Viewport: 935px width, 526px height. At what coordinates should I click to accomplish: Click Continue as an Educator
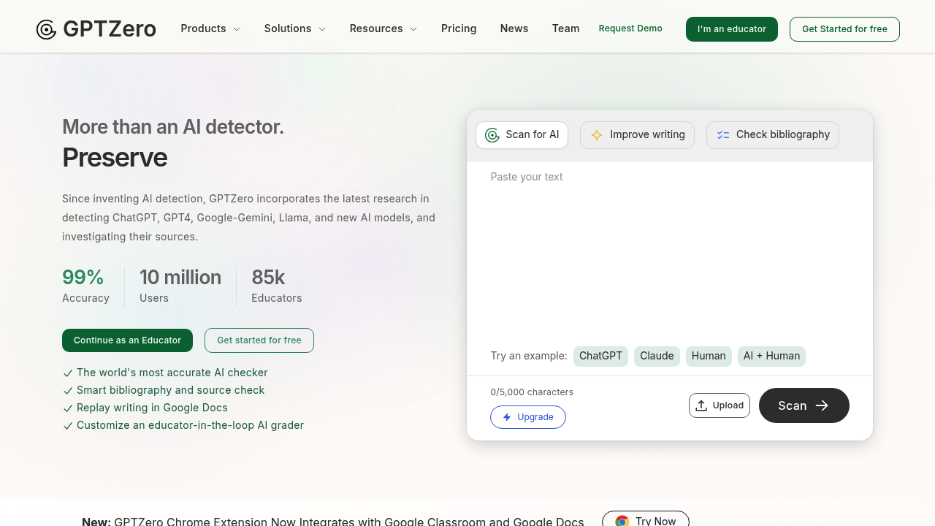pyautogui.click(x=127, y=340)
